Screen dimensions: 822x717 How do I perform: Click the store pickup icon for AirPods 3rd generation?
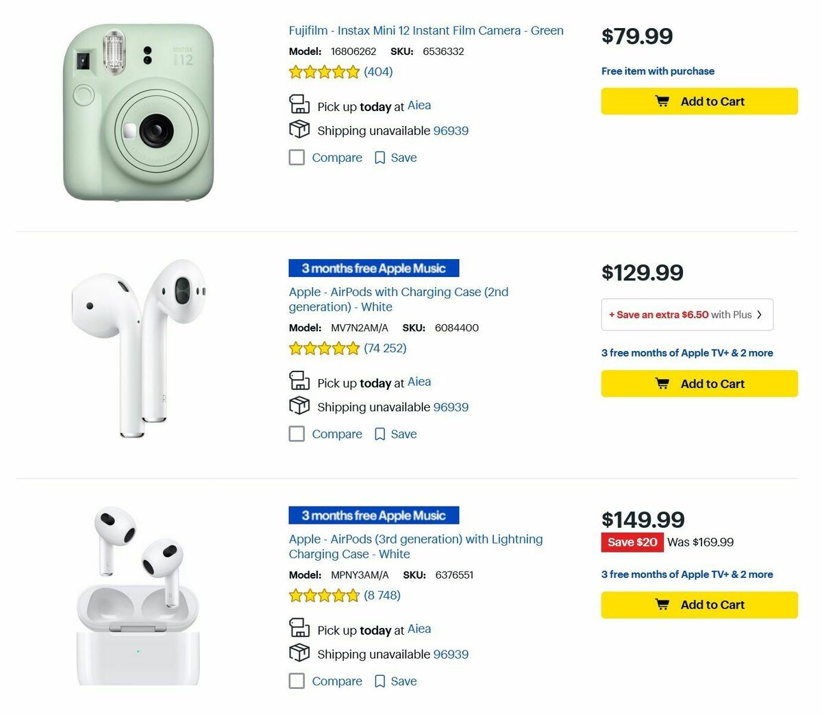[x=299, y=627]
